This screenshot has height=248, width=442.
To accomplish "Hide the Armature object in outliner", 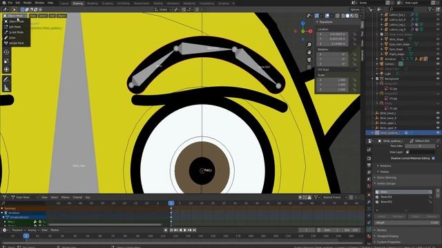I will coord(438,59).
